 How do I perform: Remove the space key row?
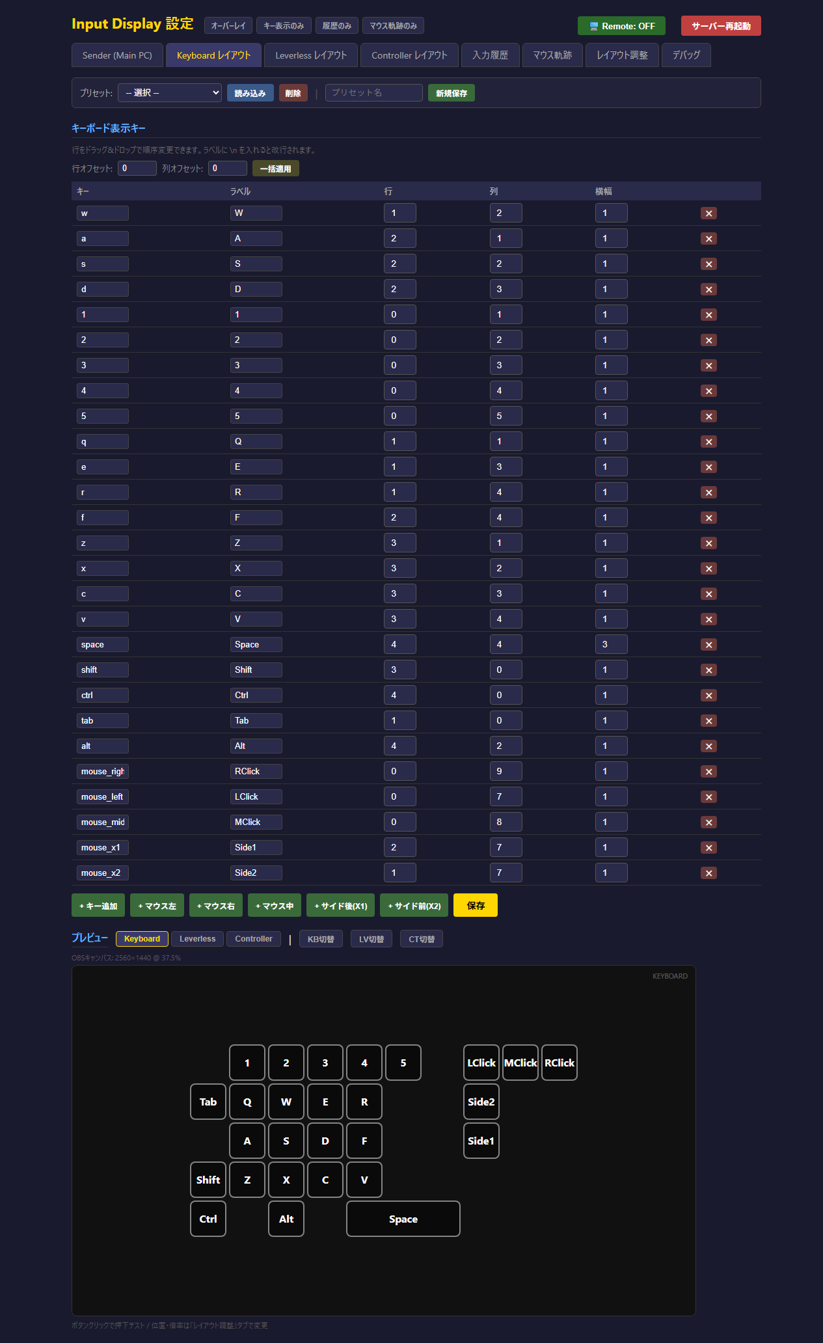click(x=708, y=645)
